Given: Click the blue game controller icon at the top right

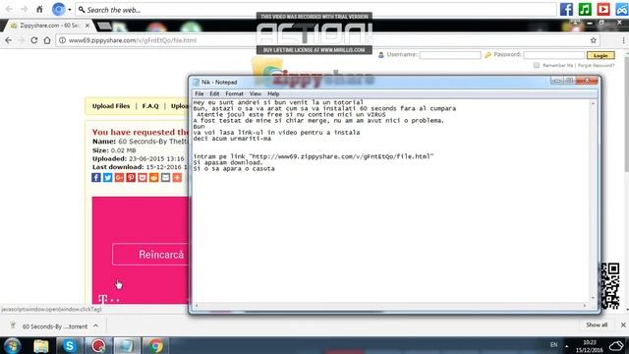Looking at the screenshot, I should tap(621, 9).
